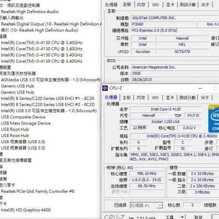Select Realtek Digital Output device entry
Image resolution: width=219 pixels, height=219 pixels.
(x=51, y=24)
